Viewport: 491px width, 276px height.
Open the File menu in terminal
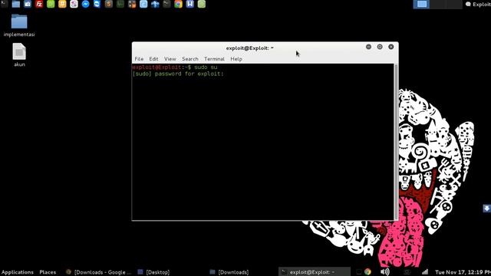pos(139,59)
